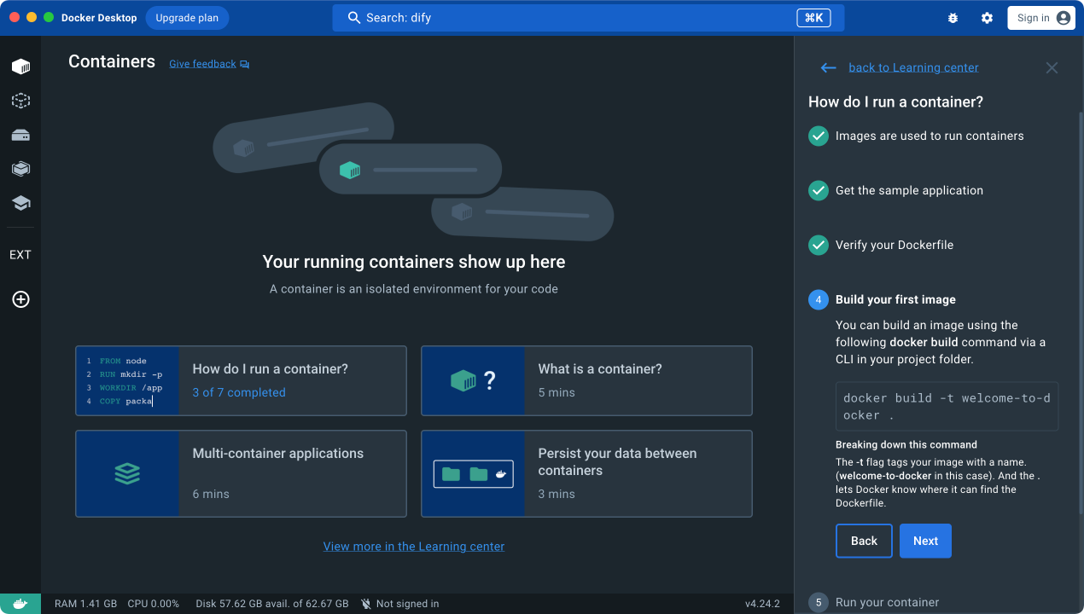Open Learning center graduation cap icon
This screenshot has width=1084, height=614.
pyautogui.click(x=20, y=203)
